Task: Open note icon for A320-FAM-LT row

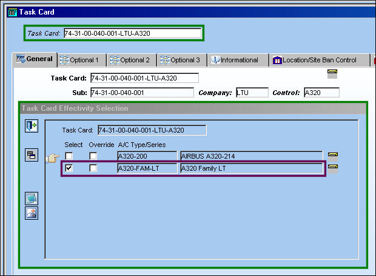Action: click(333, 169)
